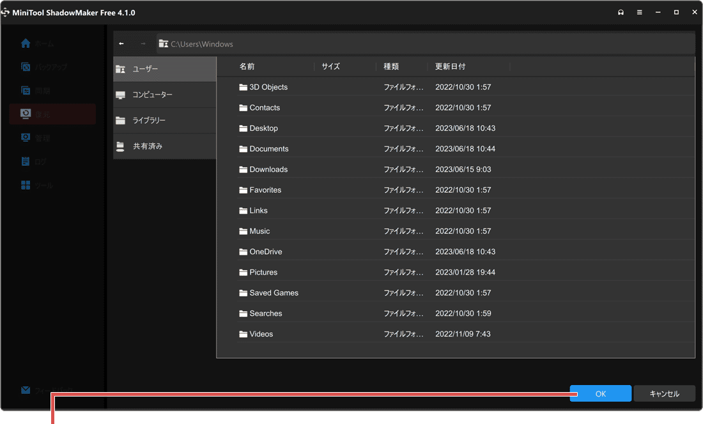The width and height of the screenshot is (703, 424).
Task: Dismiss the dialog with キャンセル
Action: 665,393
